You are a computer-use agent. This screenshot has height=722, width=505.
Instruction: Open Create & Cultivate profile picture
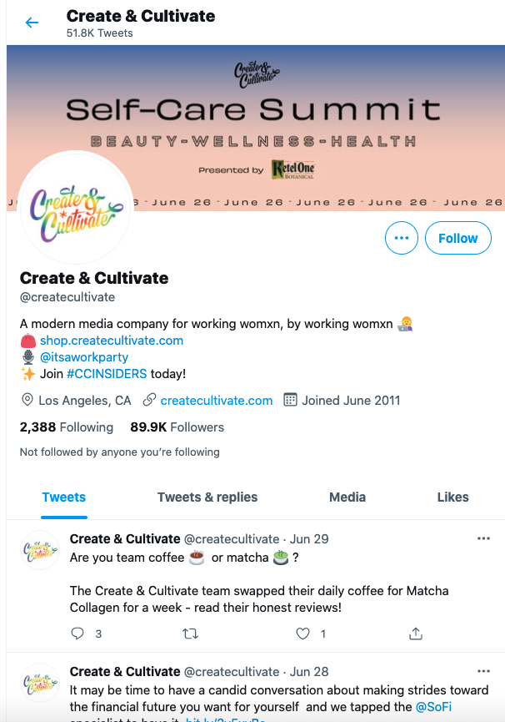tap(75, 209)
